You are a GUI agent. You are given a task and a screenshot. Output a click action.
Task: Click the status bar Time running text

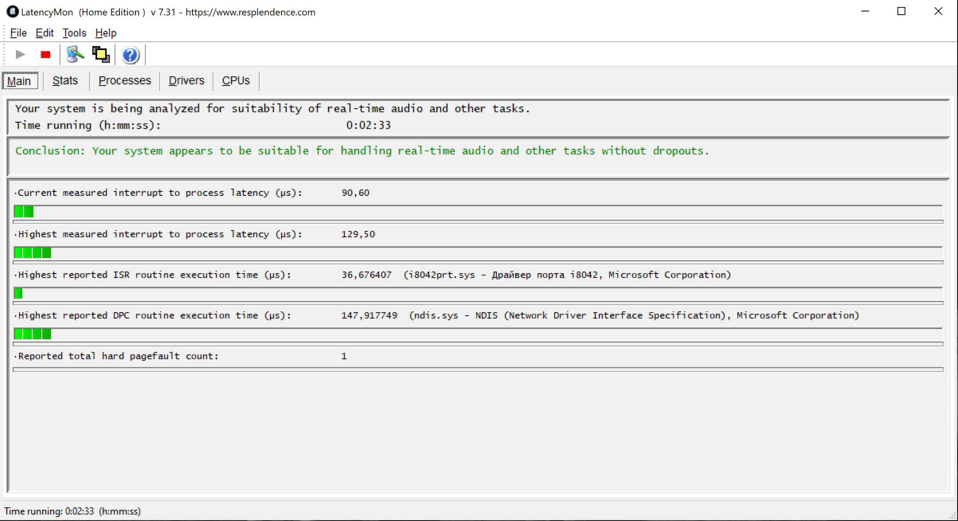[72, 511]
